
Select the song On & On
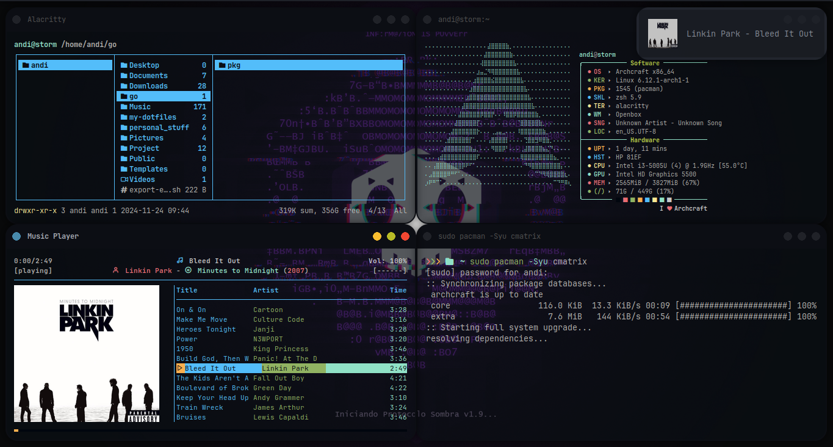pyautogui.click(x=291, y=310)
